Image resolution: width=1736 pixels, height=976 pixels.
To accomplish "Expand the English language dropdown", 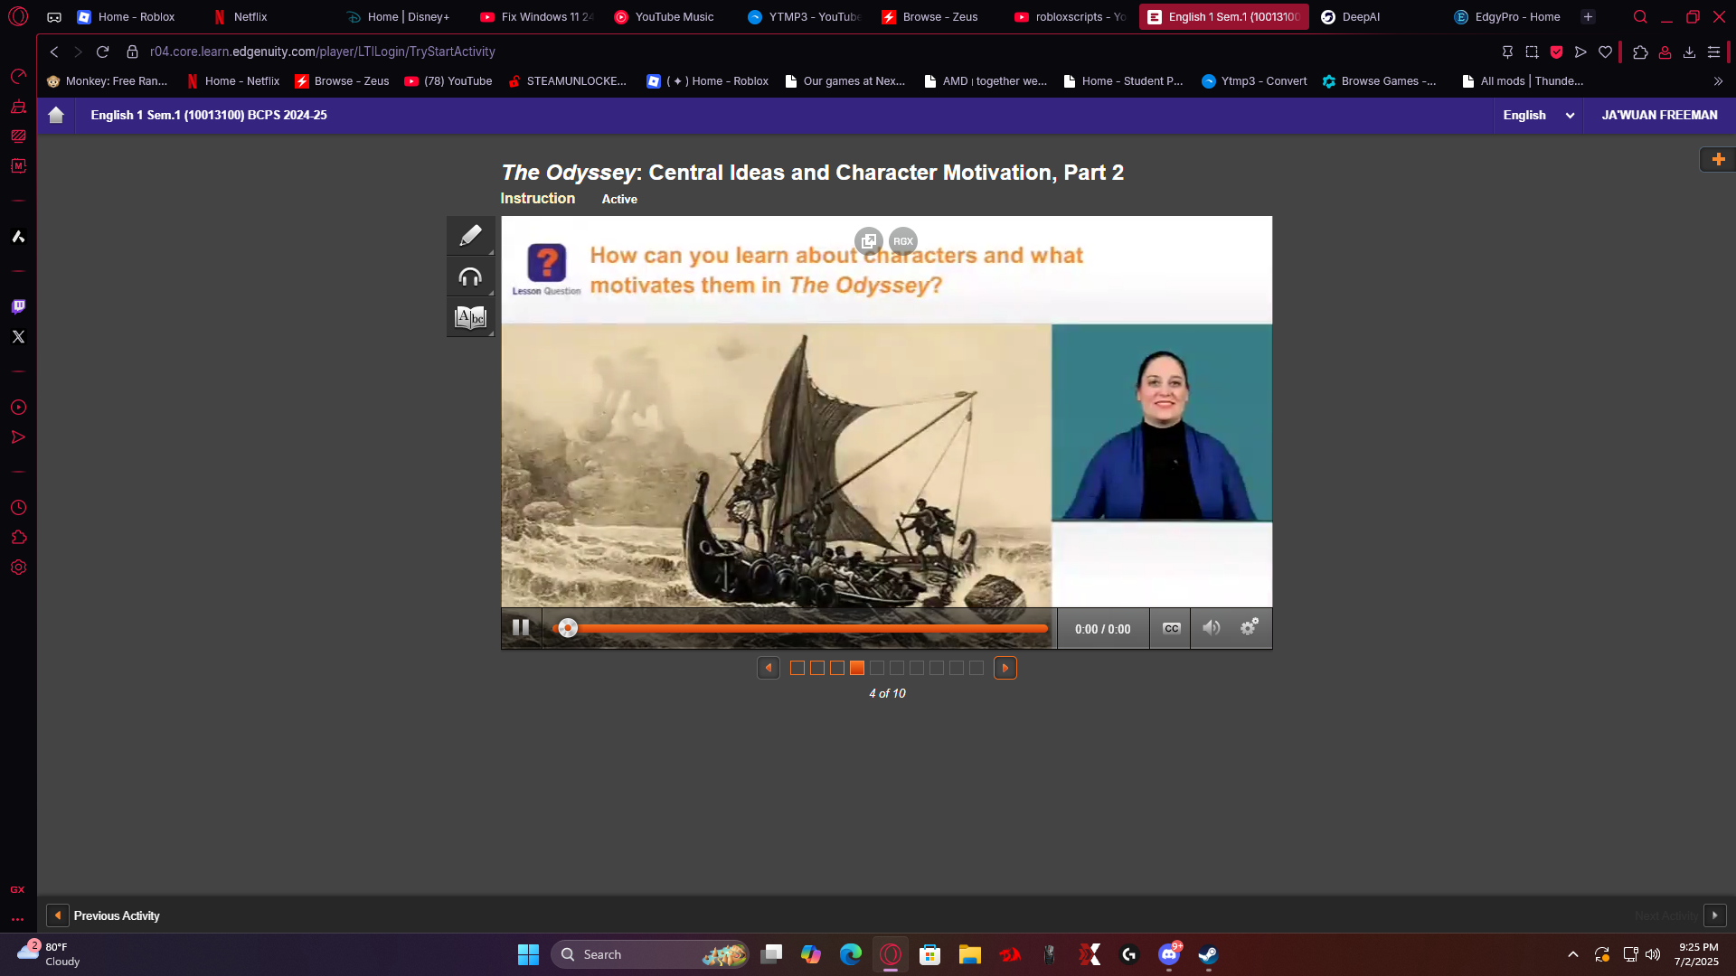I will point(1538,115).
